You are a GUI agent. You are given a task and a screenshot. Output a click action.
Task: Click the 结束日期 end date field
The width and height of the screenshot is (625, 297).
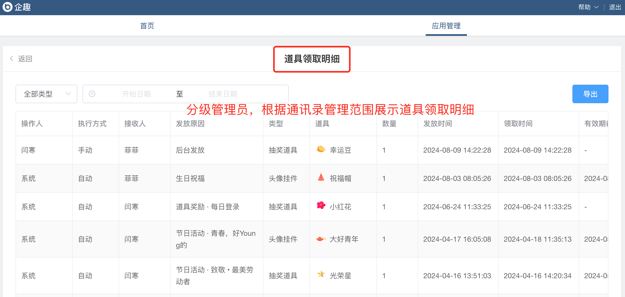pos(223,94)
